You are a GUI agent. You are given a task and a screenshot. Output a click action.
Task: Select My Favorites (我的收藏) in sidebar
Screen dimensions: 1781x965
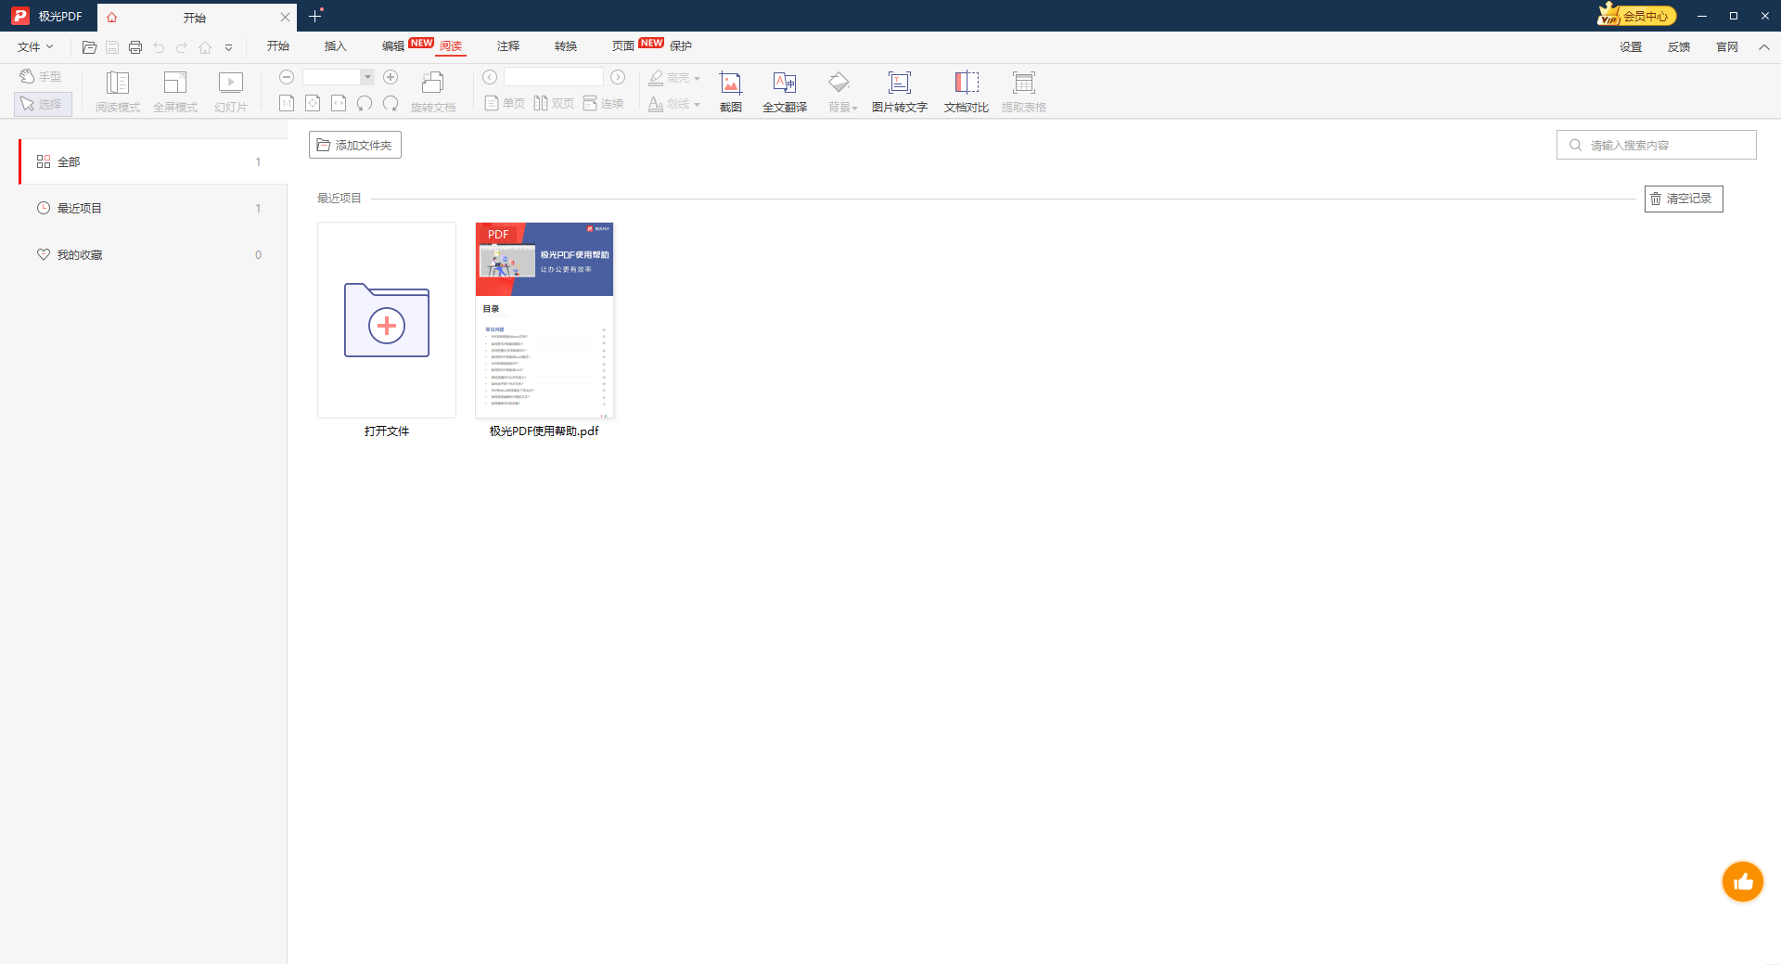coord(153,255)
